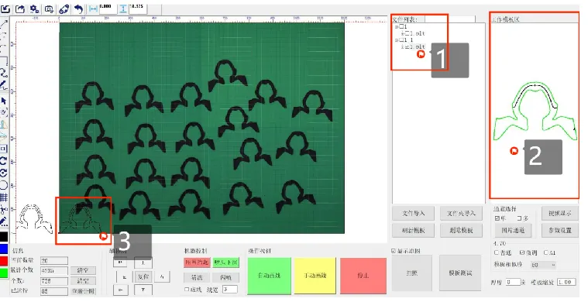Image resolution: width=588 pixels, height=302 pixels.
Task: Click the undo arrow in top toolbar
Action: click(x=78, y=9)
